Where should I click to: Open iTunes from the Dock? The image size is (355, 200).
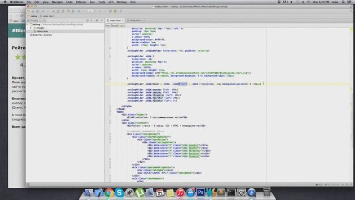[180, 193]
